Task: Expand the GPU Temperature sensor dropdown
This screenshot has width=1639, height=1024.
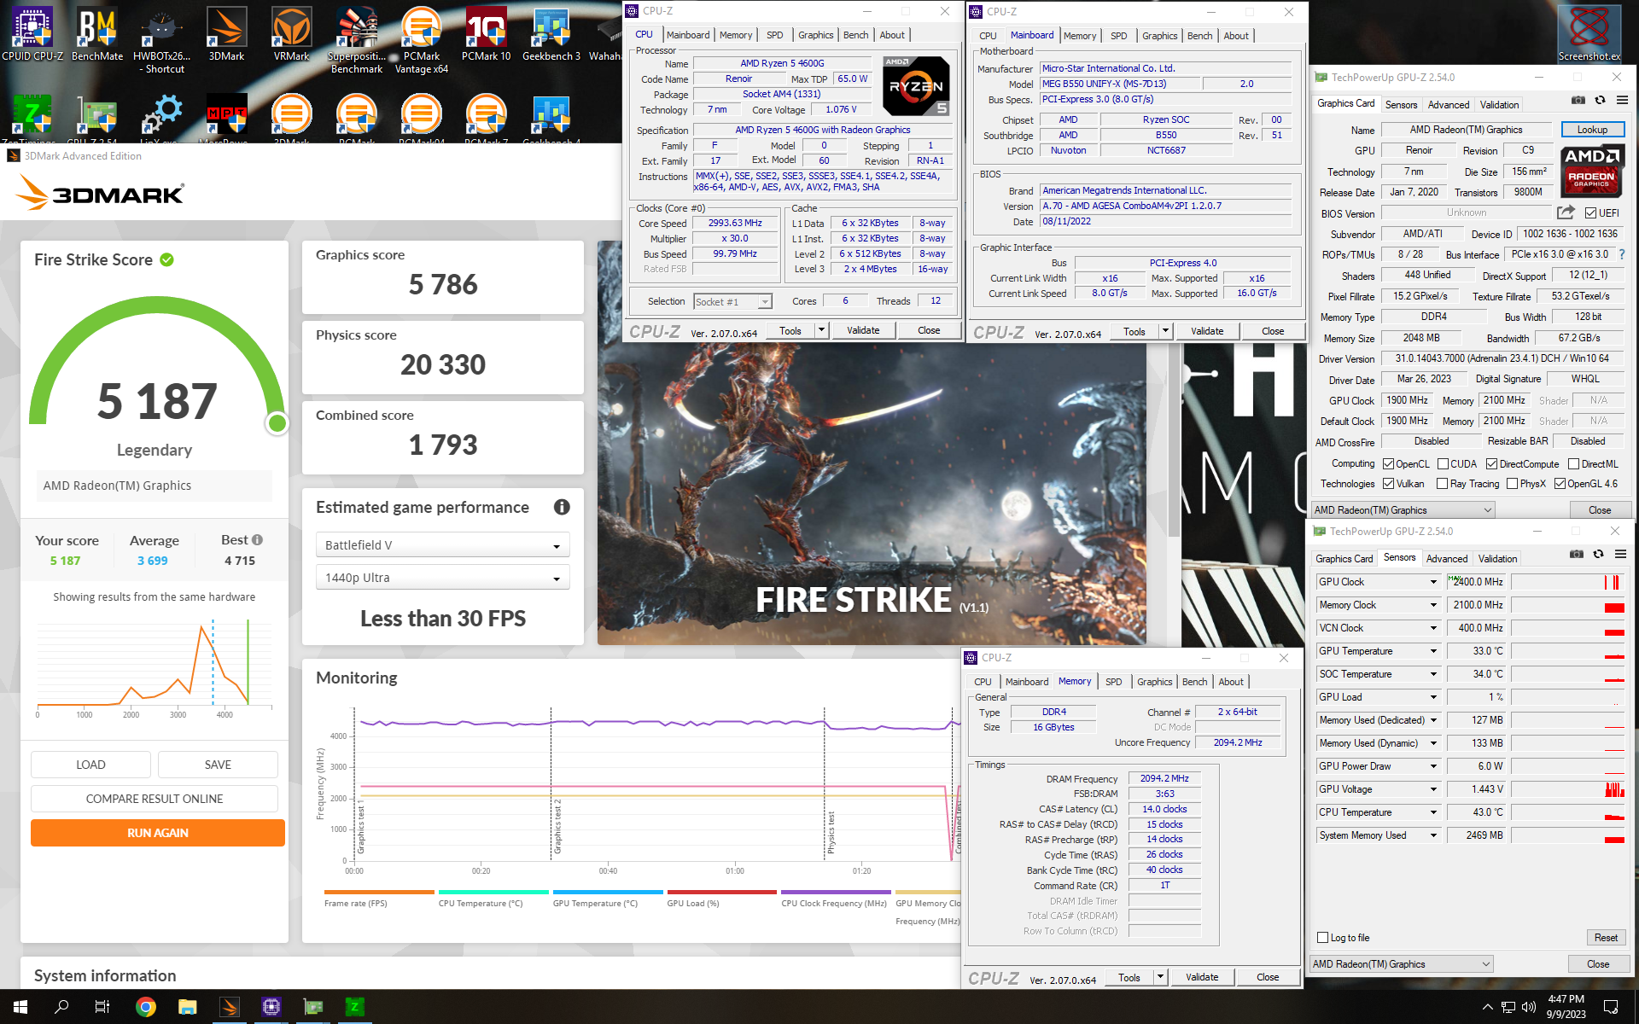Action: click(x=1434, y=651)
